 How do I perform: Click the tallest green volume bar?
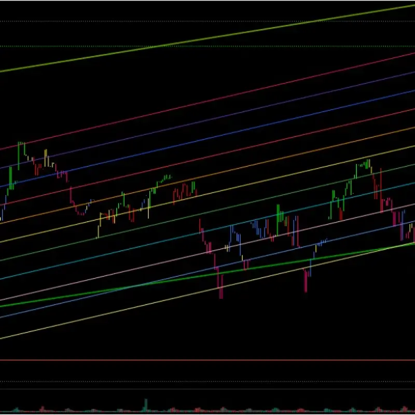click(146, 405)
